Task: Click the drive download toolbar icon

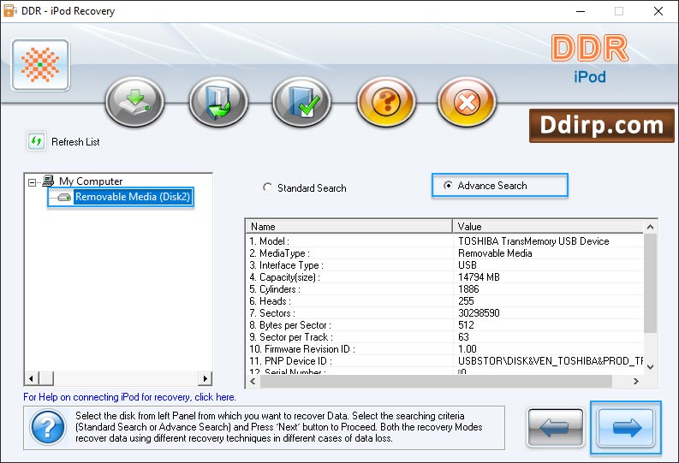Action: [x=134, y=102]
